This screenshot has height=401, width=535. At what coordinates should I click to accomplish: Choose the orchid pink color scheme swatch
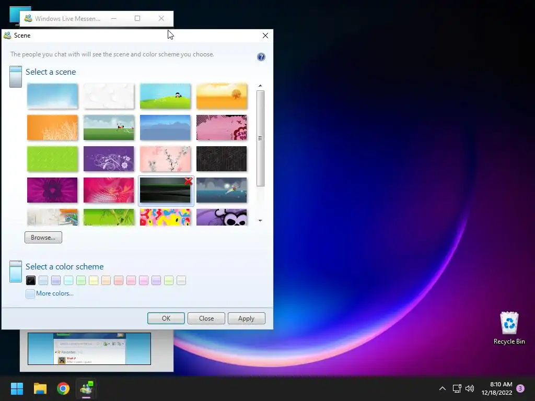click(x=144, y=280)
